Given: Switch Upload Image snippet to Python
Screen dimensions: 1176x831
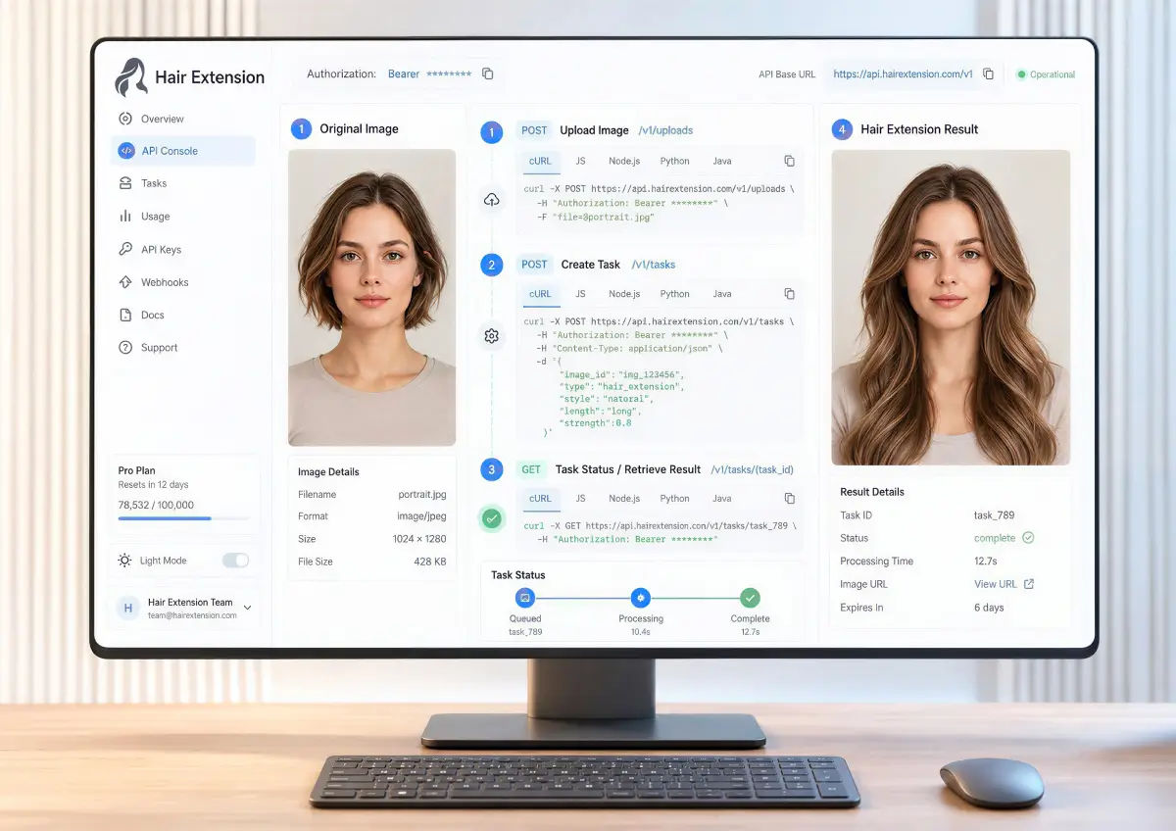Looking at the screenshot, I should click(x=674, y=161).
